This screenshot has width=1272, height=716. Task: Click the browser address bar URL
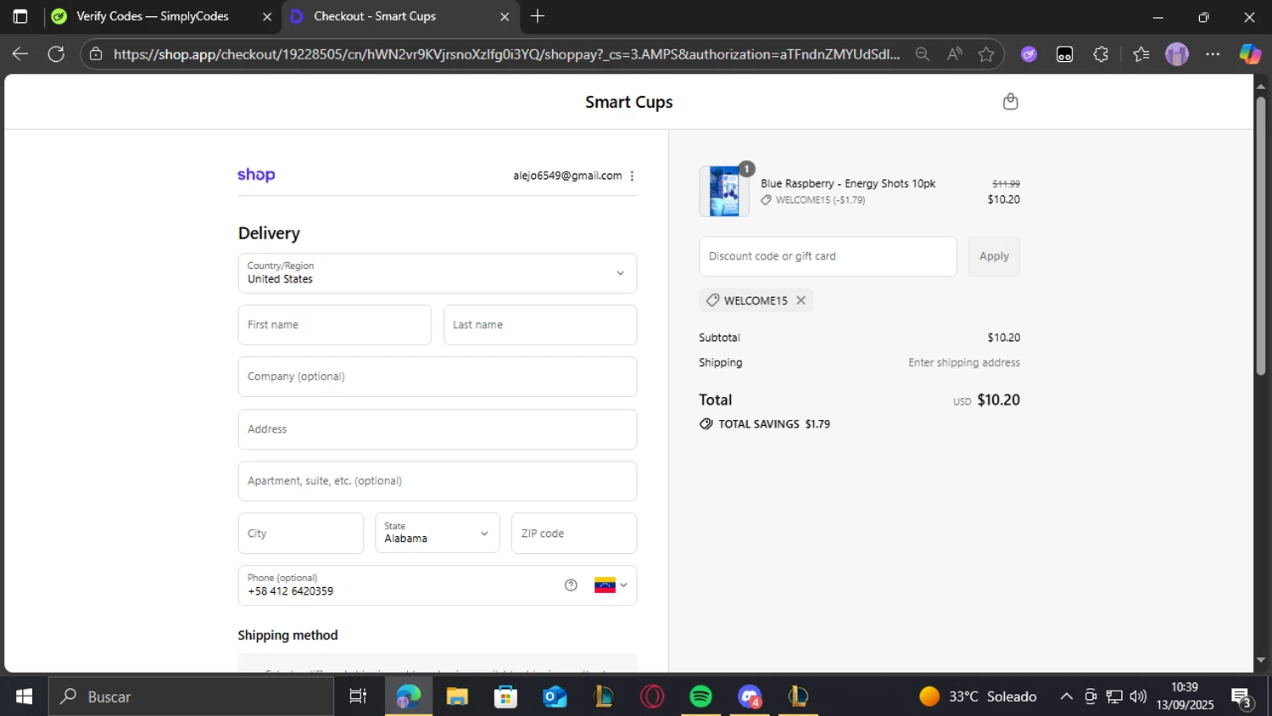pyautogui.click(x=506, y=54)
